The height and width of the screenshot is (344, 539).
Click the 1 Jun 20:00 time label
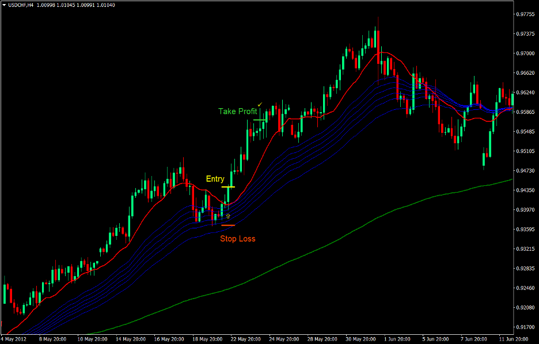(398, 339)
